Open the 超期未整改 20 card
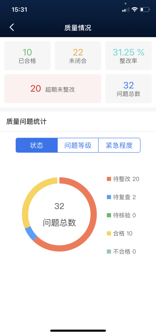The image size is (156, 335). pyautogui.click(x=53, y=89)
